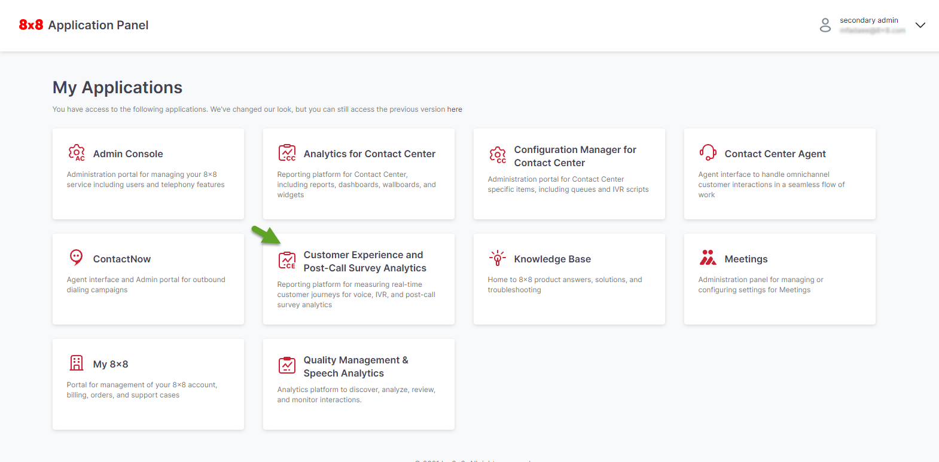This screenshot has width=939, height=462.
Task: Open the Admin Console title
Action: click(x=128, y=154)
